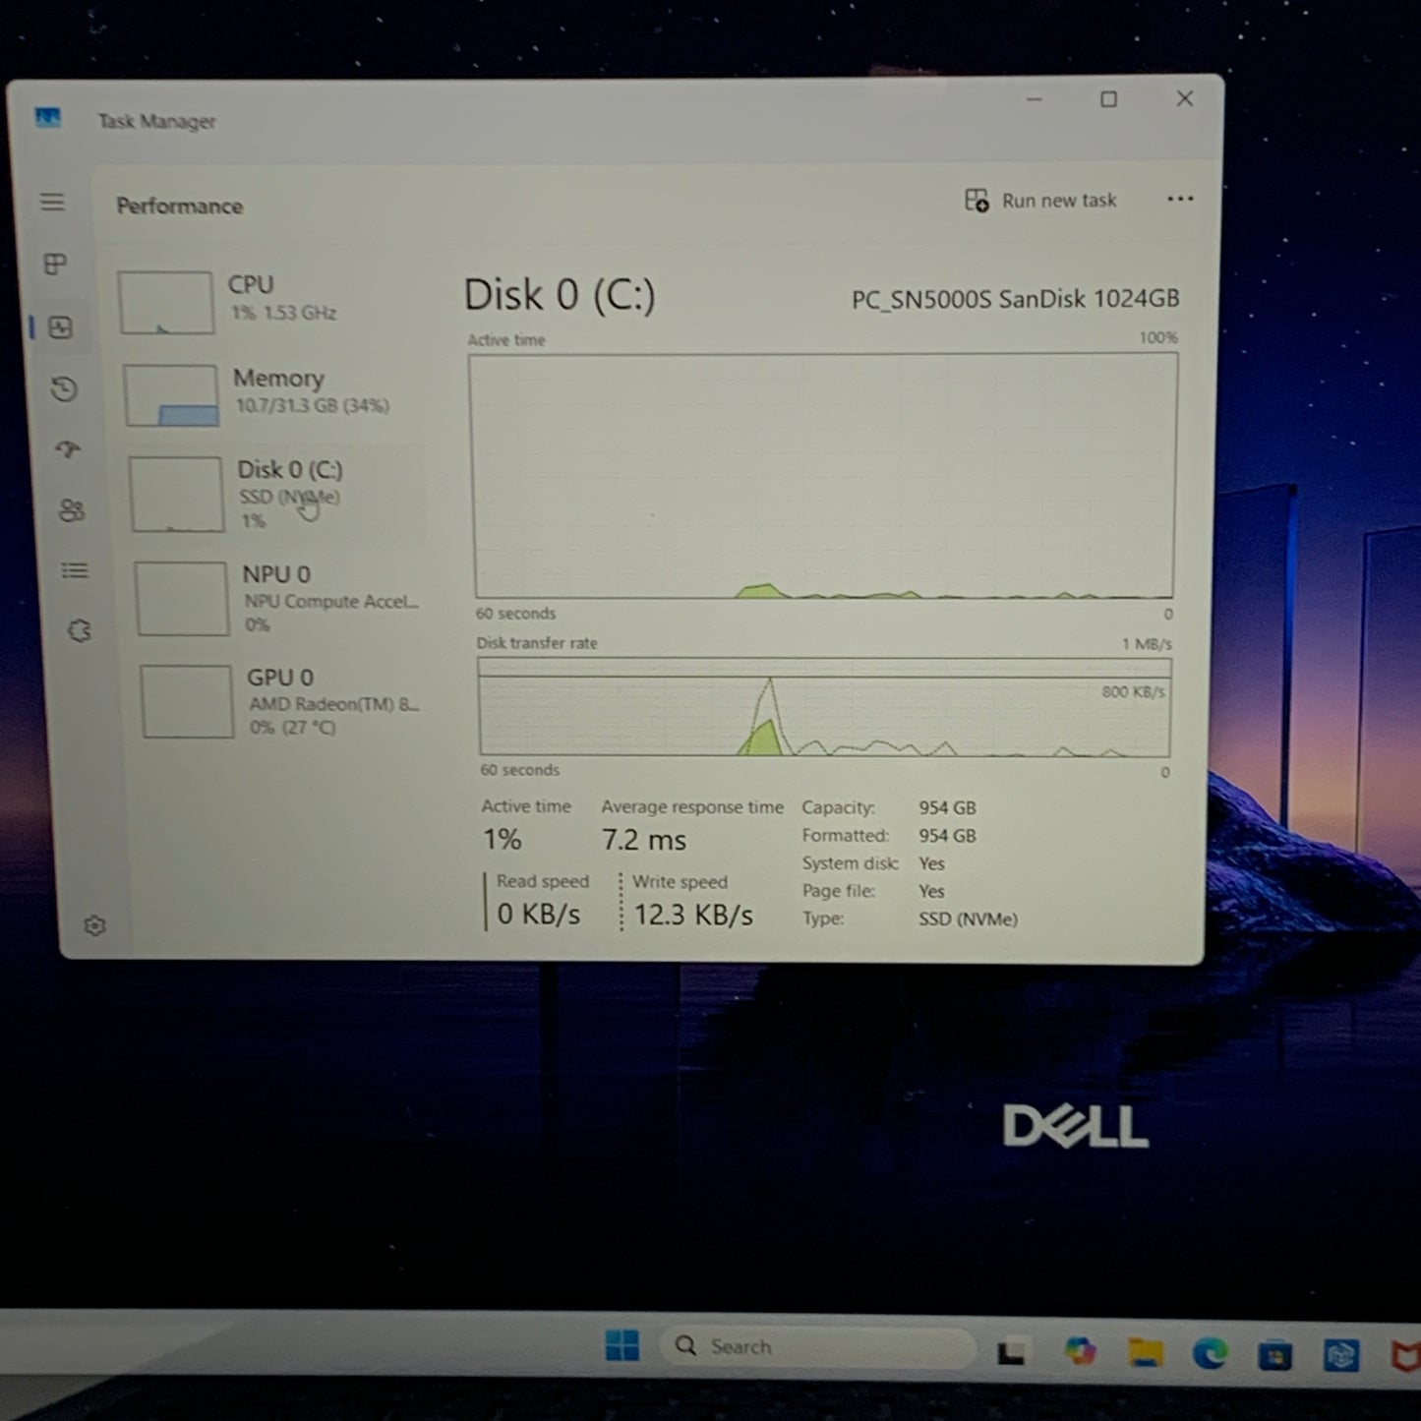
Task: Open the ellipsis more-options menu
Action: [1180, 200]
